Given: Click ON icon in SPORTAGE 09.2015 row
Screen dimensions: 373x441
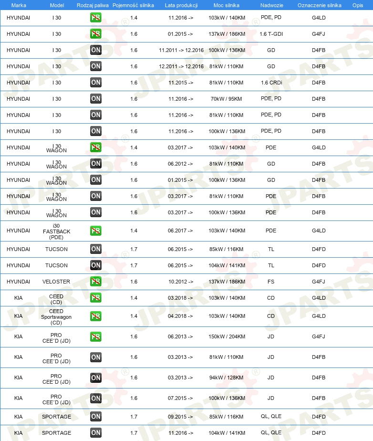Looking at the screenshot, I should point(95,417).
